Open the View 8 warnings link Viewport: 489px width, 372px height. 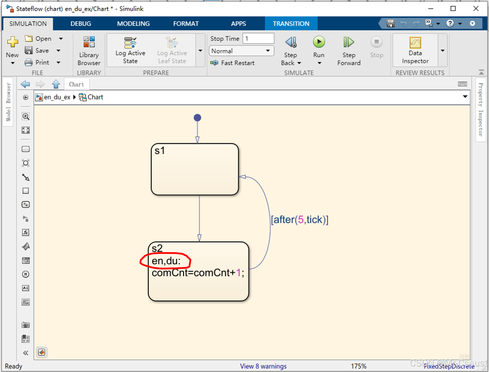pos(263,366)
